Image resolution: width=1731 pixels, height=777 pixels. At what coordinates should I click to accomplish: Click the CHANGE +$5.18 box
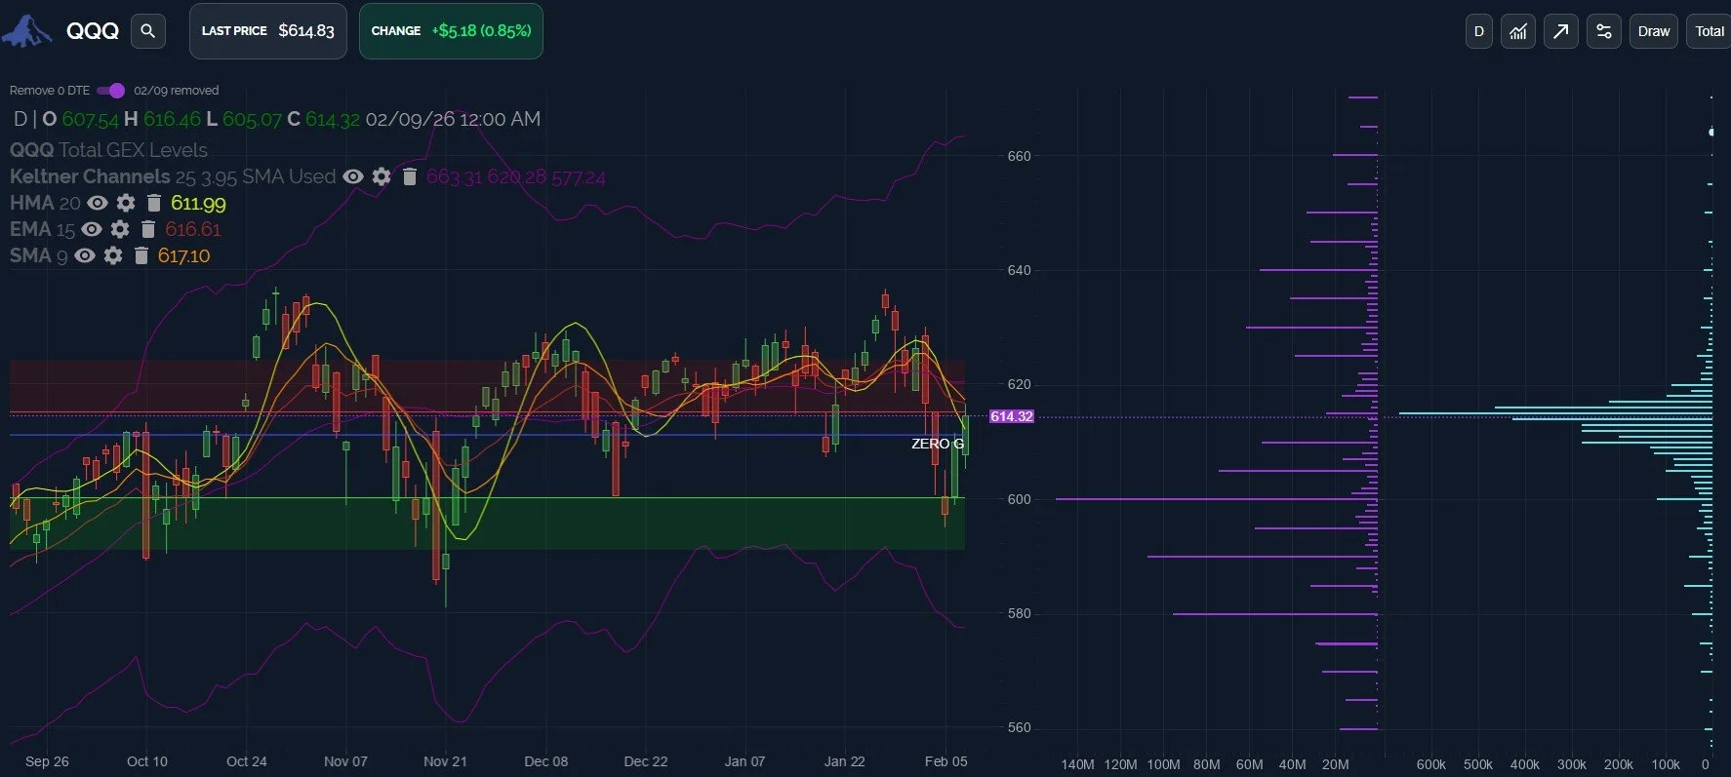click(451, 31)
